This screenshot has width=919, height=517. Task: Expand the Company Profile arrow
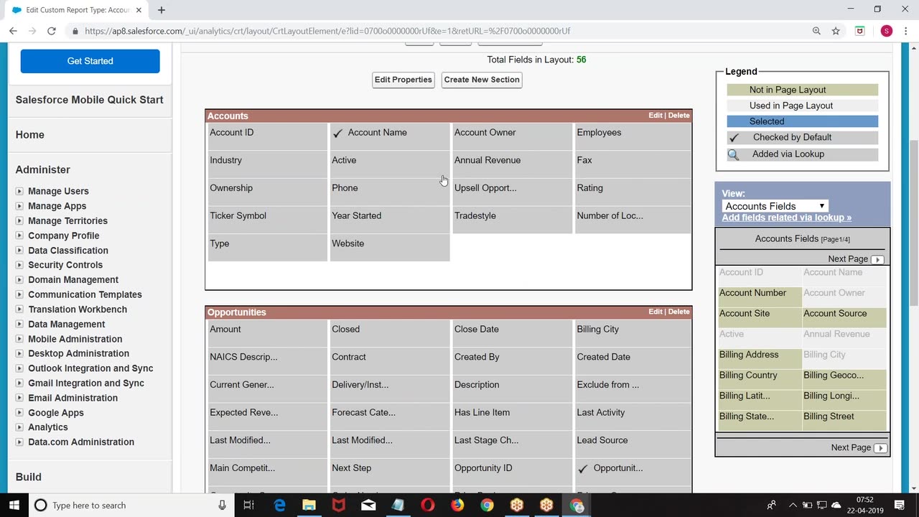(x=19, y=236)
